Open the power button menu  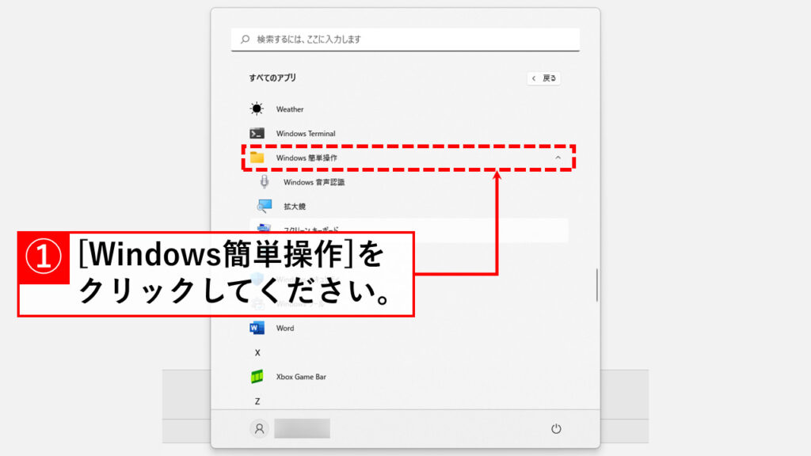[x=556, y=428]
